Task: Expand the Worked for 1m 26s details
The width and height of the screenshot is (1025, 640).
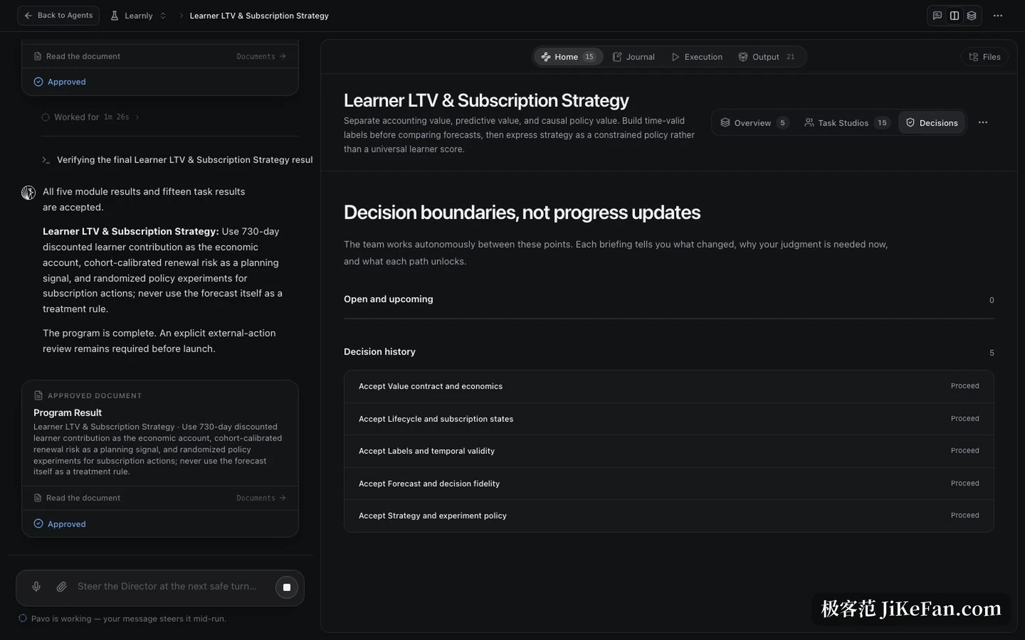Action: 90,117
